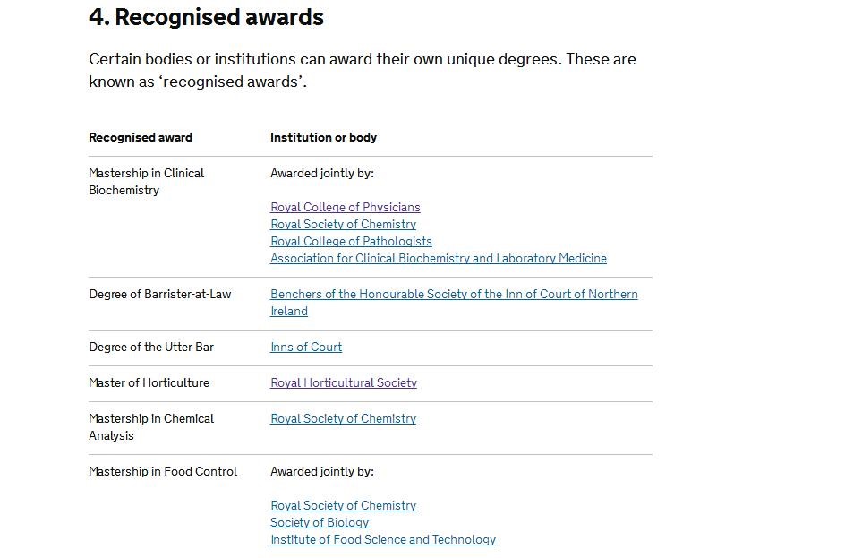Open the Benchers of the Honourable Society link
The height and width of the screenshot is (558, 862).
coord(454,294)
